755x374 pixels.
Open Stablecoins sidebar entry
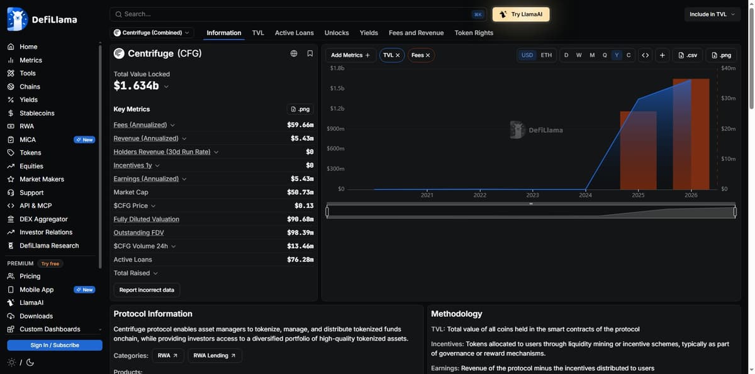[x=37, y=113]
